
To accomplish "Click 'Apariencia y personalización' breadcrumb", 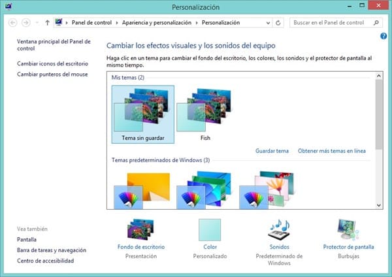I will tap(157, 23).
